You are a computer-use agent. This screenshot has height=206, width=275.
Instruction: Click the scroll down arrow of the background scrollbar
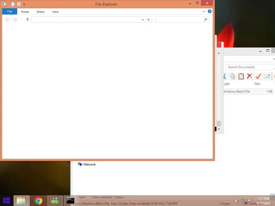coord(219,129)
